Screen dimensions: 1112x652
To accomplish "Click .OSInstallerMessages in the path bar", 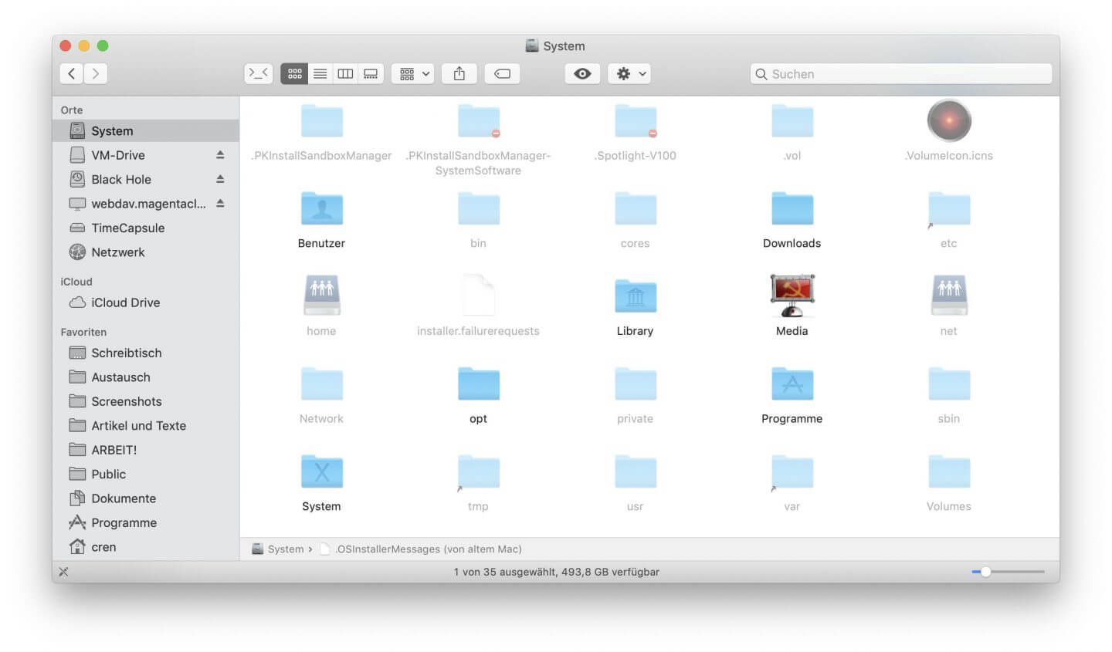I will (x=421, y=549).
